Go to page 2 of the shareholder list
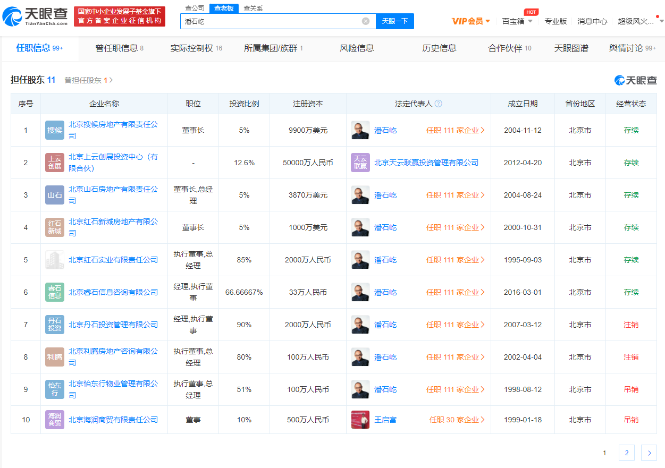 tap(627, 453)
